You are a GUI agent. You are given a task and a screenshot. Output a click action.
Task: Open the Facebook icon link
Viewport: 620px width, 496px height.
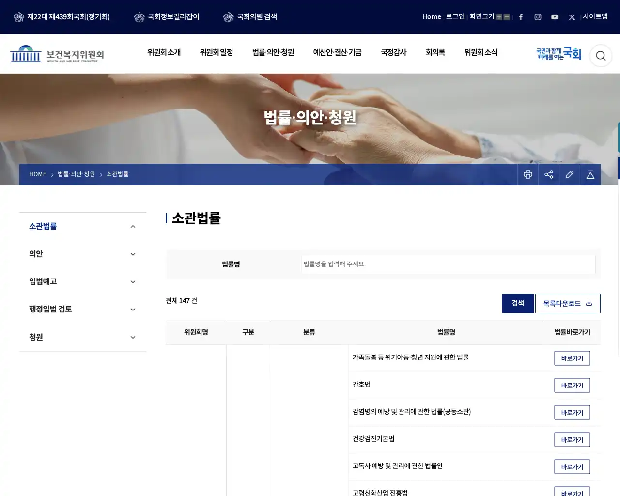521,17
